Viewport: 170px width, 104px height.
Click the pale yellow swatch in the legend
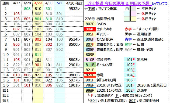pos(133,19)
